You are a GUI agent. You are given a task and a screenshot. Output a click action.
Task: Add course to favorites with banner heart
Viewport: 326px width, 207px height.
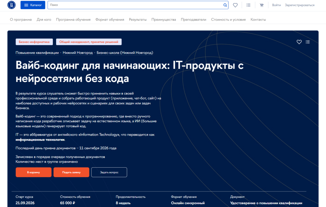[299, 42]
